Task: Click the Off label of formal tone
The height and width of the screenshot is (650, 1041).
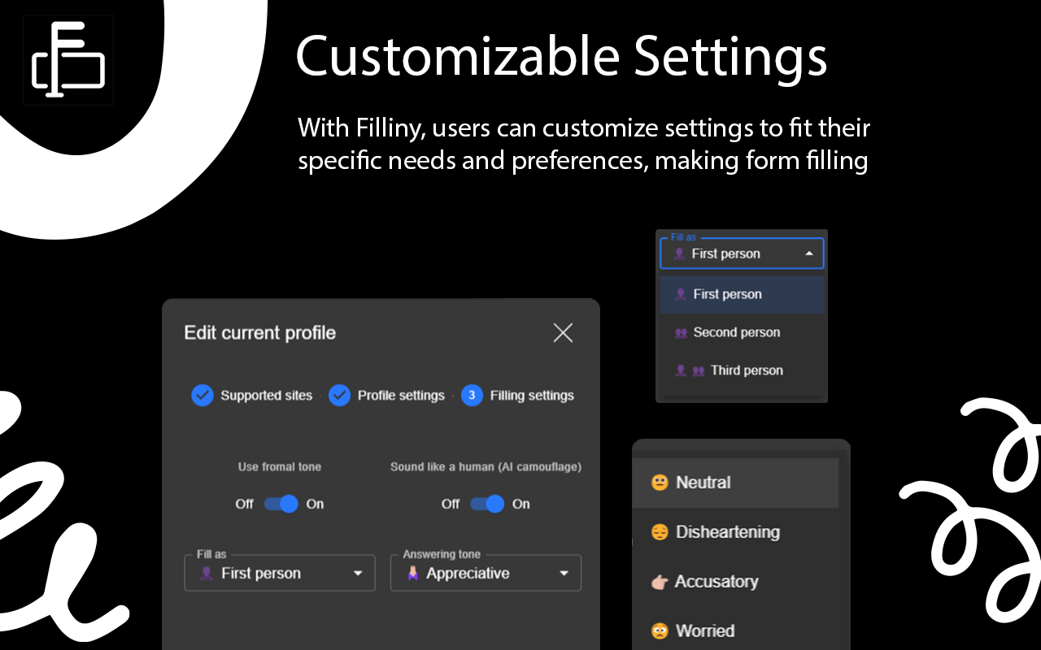Action: click(x=245, y=504)
